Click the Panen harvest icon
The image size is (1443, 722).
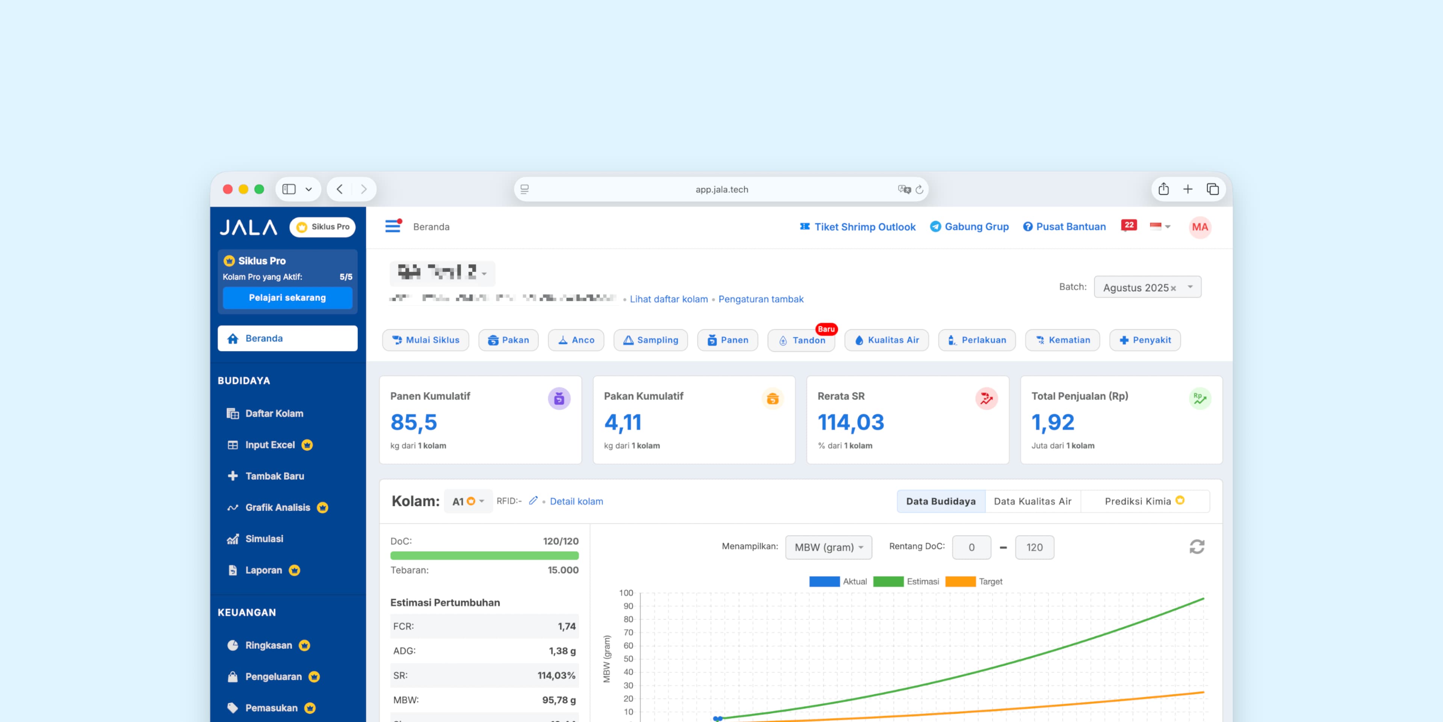[726, 340]
